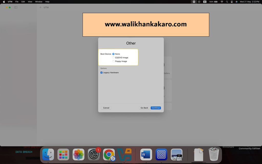Open the UTM app icon in Dock
This screenshot has width=262, height=164.
[x=161, y=154]
